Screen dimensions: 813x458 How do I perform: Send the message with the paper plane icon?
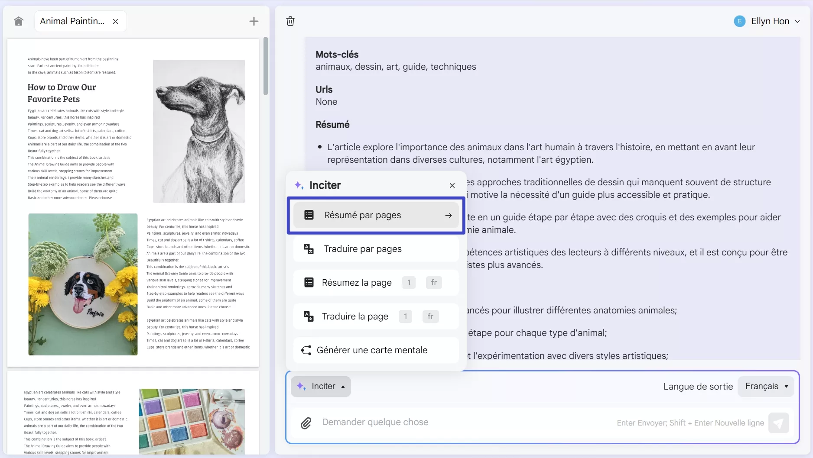pyautogui.click(x=779, y=423)
